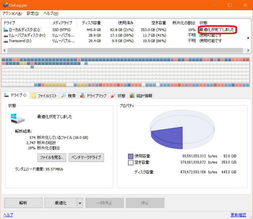Click the 28.9 GB capacity cell
The height and width of the screenshot is (219, 253).
(95, 35)
